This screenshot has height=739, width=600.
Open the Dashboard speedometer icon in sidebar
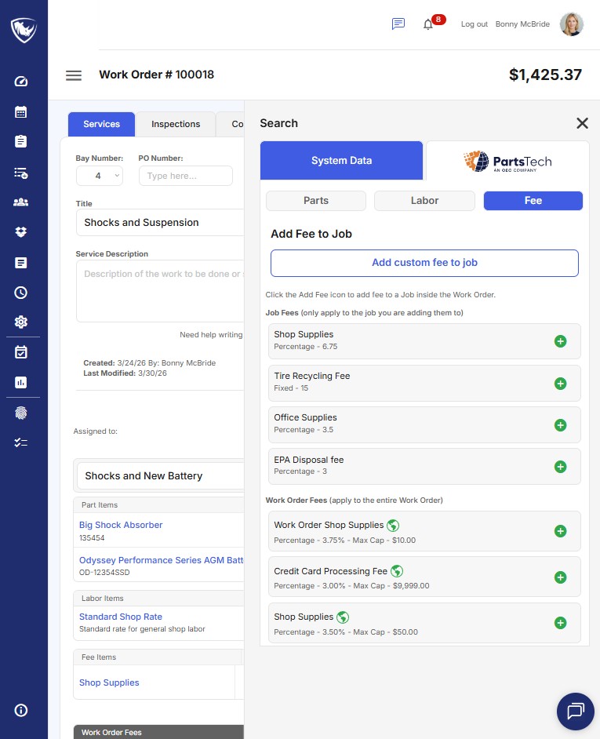pos(22,81)
